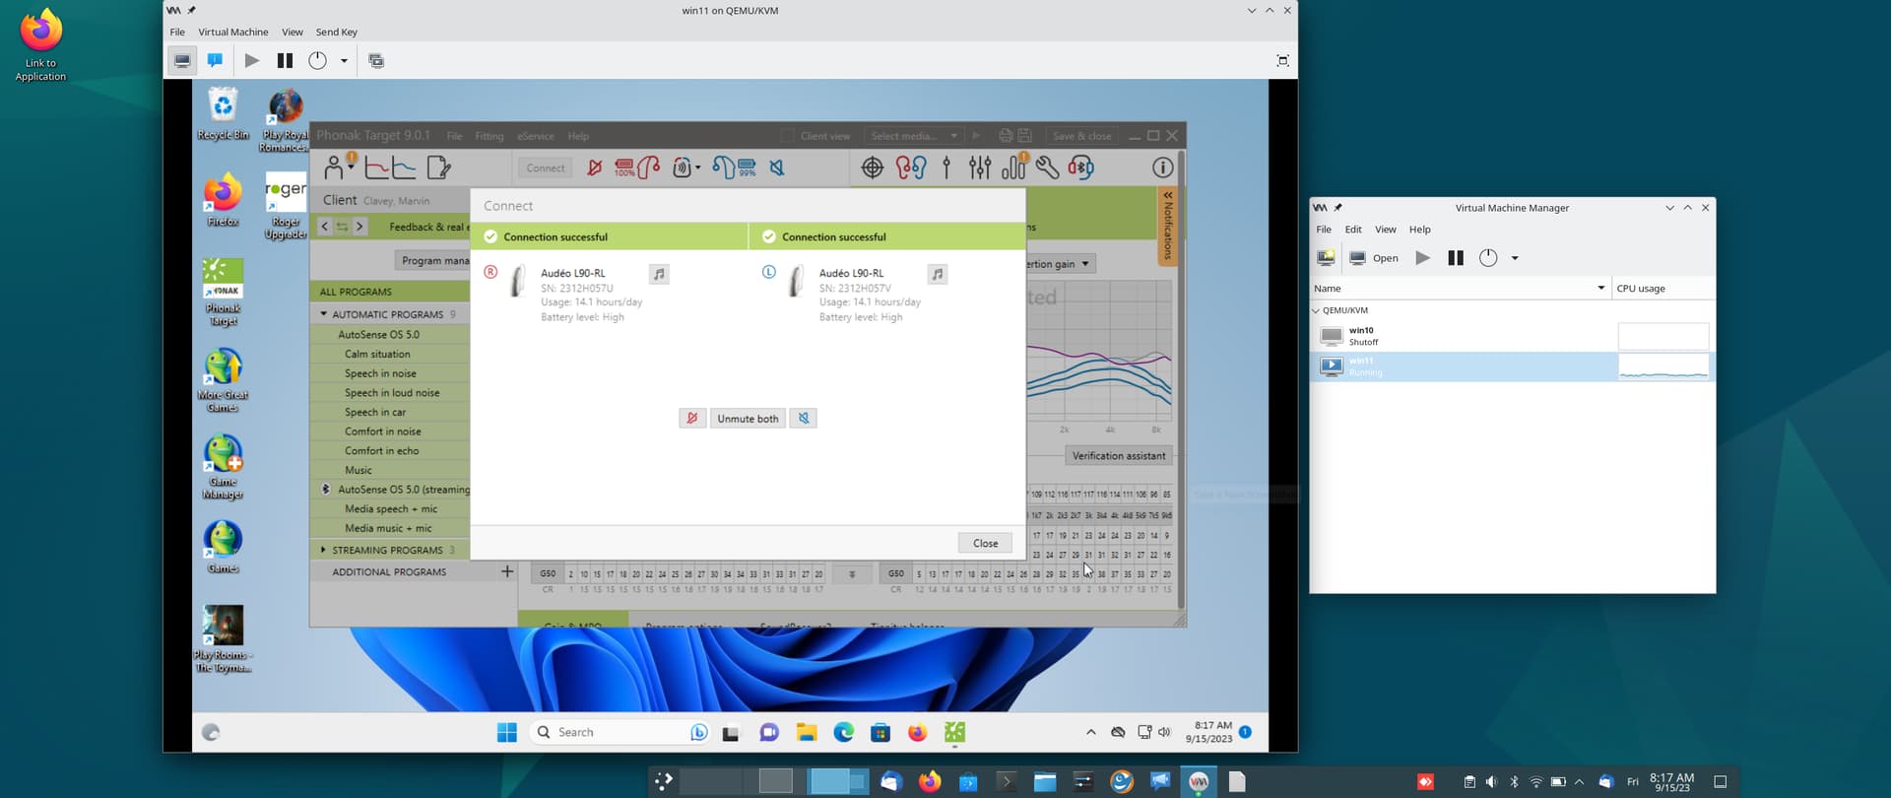Open Send Key menu

point(337,32)
